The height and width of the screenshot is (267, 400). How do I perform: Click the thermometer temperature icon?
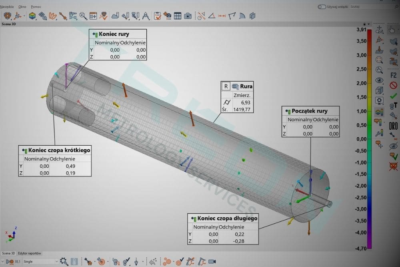(74, 261)
